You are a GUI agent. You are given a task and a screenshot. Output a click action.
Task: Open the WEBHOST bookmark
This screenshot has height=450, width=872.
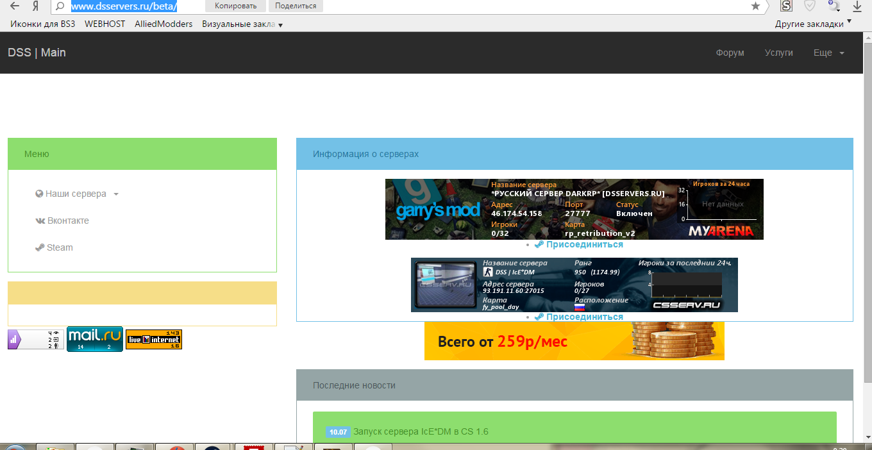(105, 24)
